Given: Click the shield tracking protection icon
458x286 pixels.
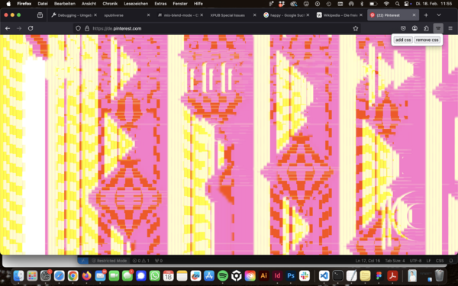Looking at the screenshot, I should (78, 28).
